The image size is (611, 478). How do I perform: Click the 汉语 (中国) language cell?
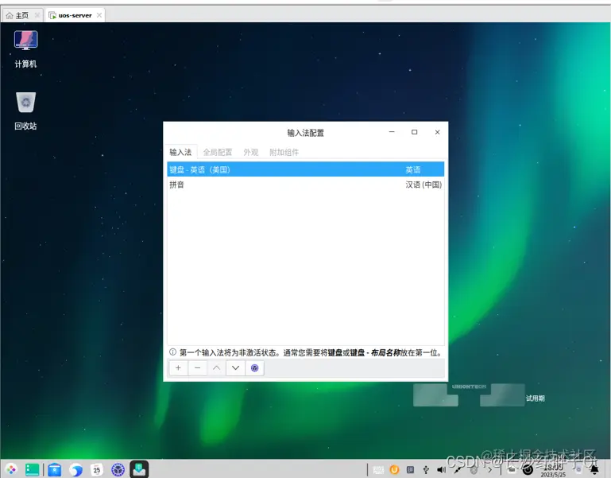tap(423, 185)
